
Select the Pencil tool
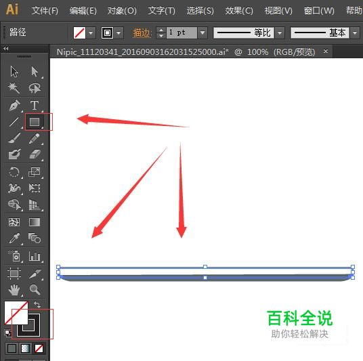point(35,138)
